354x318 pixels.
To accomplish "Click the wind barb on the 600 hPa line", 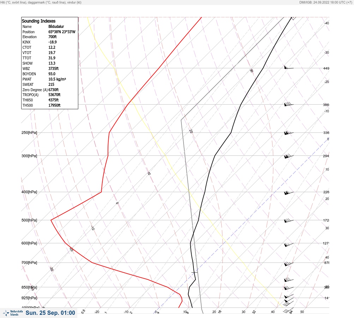I will pos(289,245).
